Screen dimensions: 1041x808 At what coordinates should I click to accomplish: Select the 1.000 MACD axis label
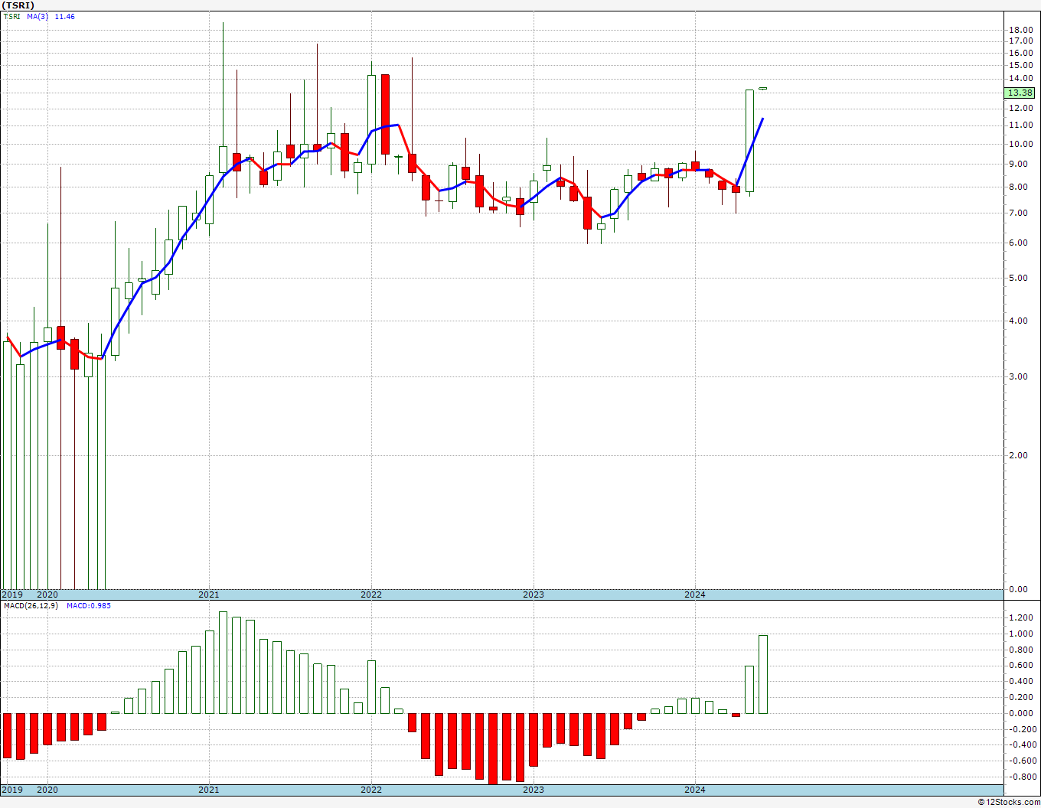(x=1022, y=634)
